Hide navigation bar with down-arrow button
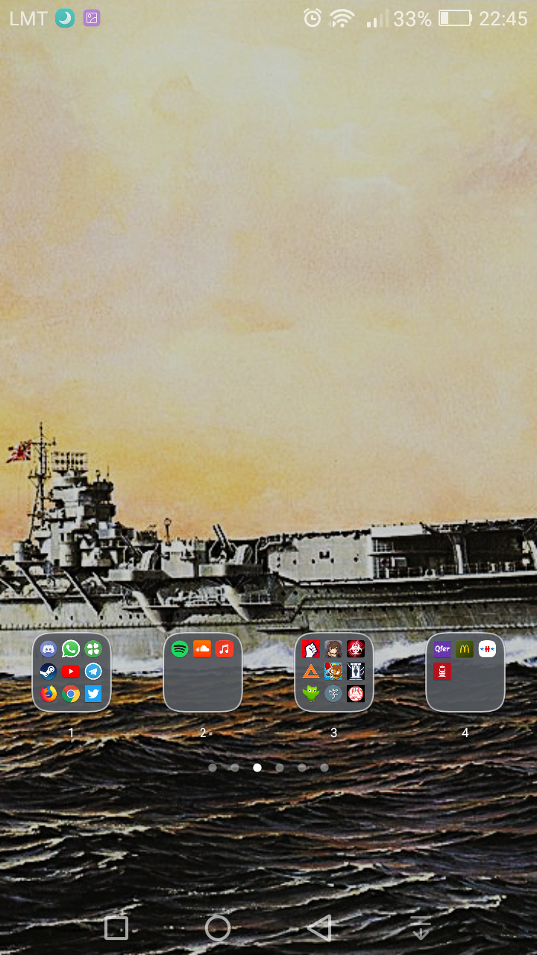This screenshot has width=537, height=955. pyautogui.click(x=421, y=928)
